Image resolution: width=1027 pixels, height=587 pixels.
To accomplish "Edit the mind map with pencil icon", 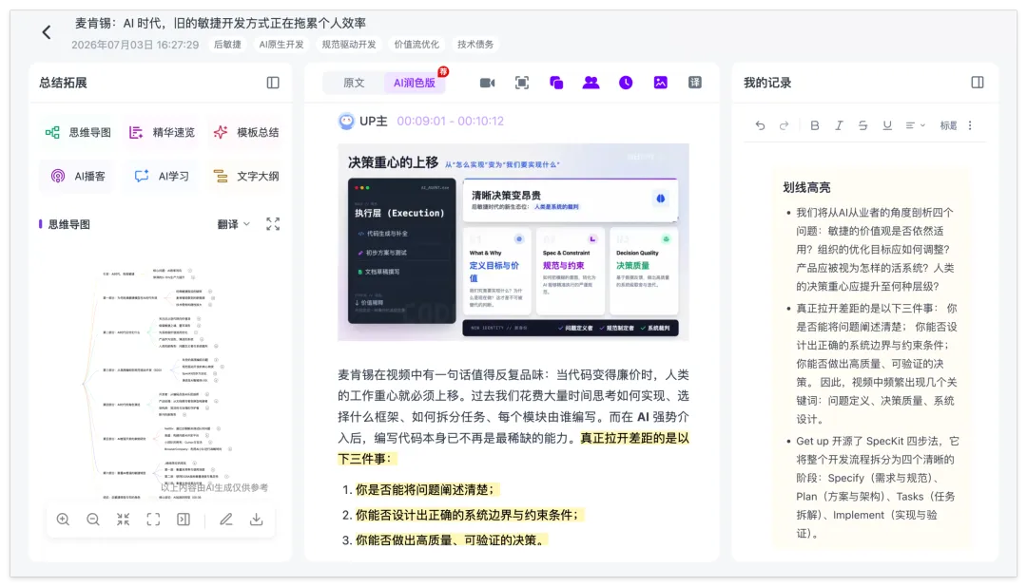I will tap(226, 520).
